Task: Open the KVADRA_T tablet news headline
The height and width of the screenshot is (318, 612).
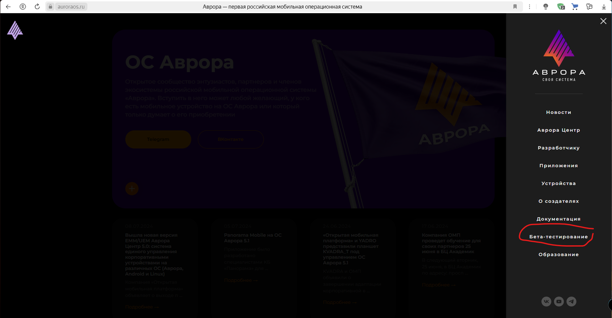Action: (351, 249)
